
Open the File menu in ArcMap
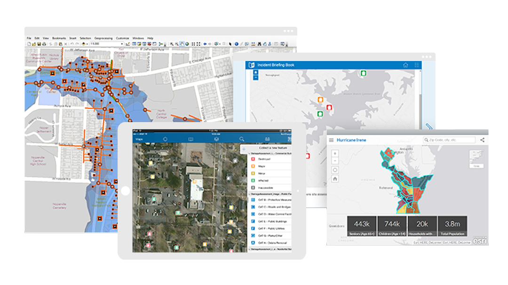[29, 38]
